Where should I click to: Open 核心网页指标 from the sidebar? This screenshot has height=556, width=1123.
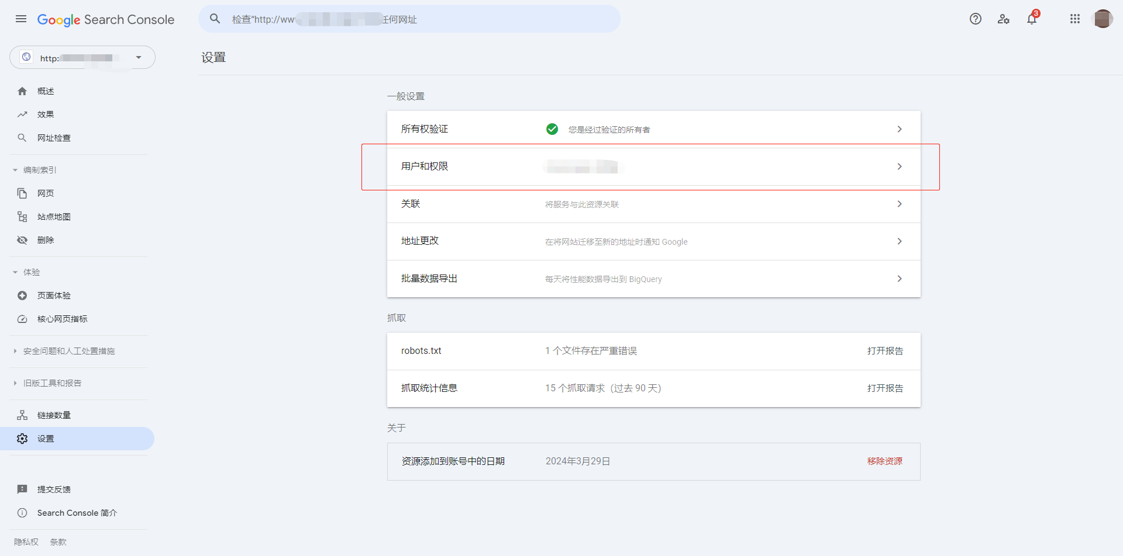[62, 319]
